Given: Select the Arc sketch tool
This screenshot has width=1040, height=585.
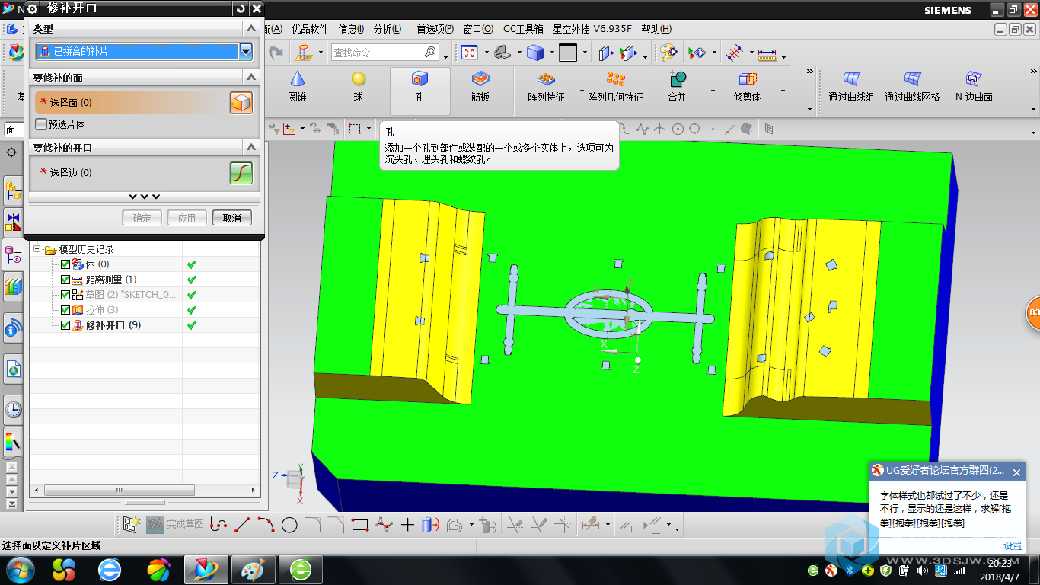Looking at the screenshot, I should tap(266, 525).
